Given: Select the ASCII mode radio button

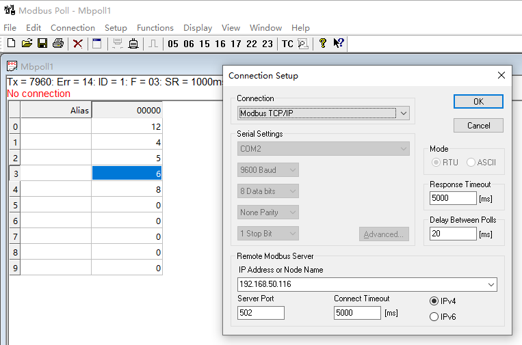Looking at the screenshot, I should coord(471,162).
